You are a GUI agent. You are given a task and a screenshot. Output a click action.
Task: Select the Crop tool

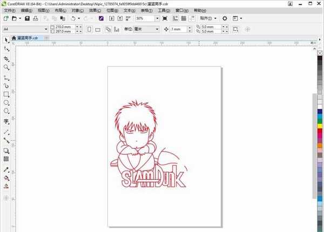click(6, 59)
